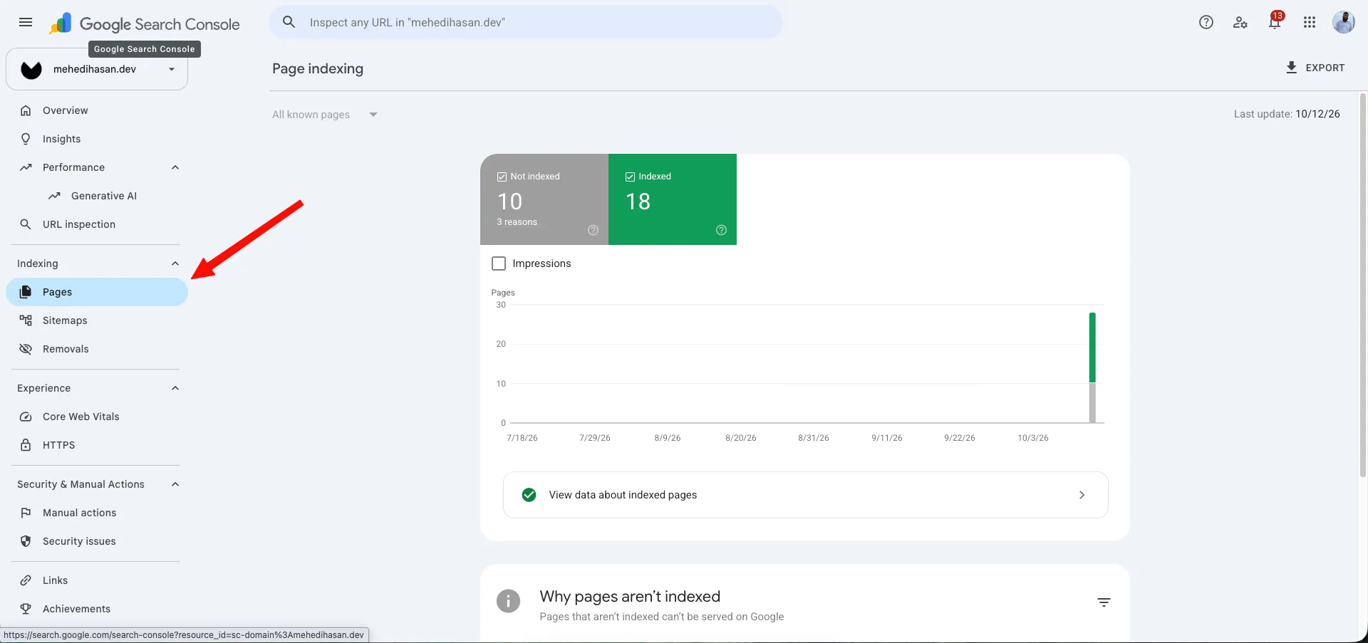Image resolution: width=1368 pixels, height=643 pixels.
Task: Open Core Web Vitals report
Action: 97,417
